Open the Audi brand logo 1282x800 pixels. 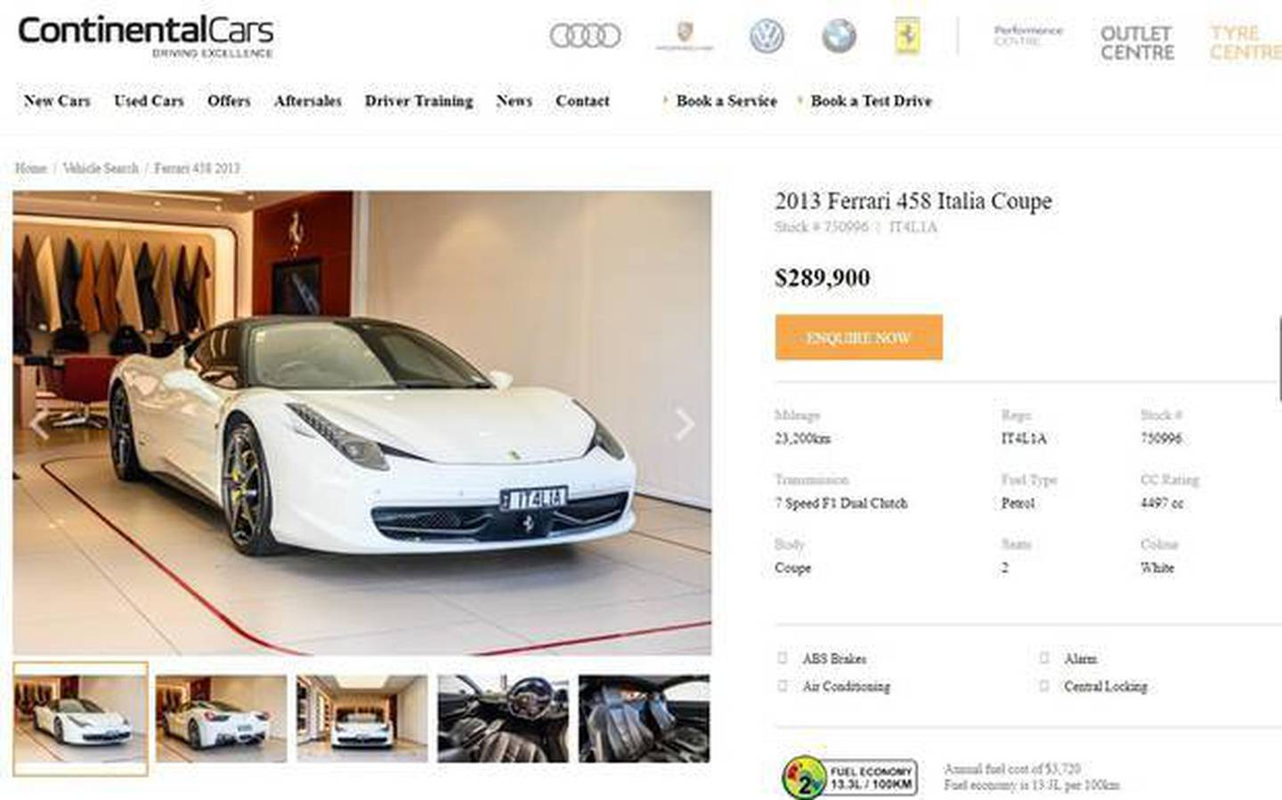pos(585,36)
